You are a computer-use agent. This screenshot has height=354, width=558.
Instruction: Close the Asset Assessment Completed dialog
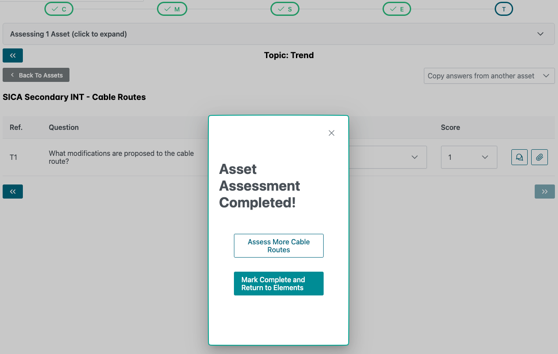coord(332,133)
